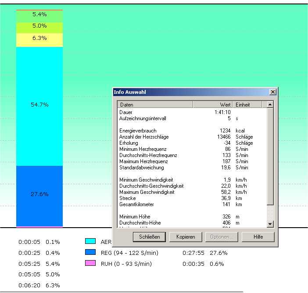308x293 pixels.
Task: Close the Info Auswahl dialog with X
Action: tap(272, 92)
